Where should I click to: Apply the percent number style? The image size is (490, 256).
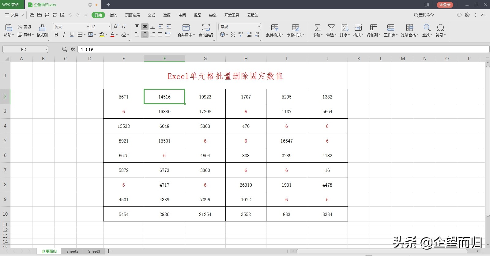pos(233,35)
